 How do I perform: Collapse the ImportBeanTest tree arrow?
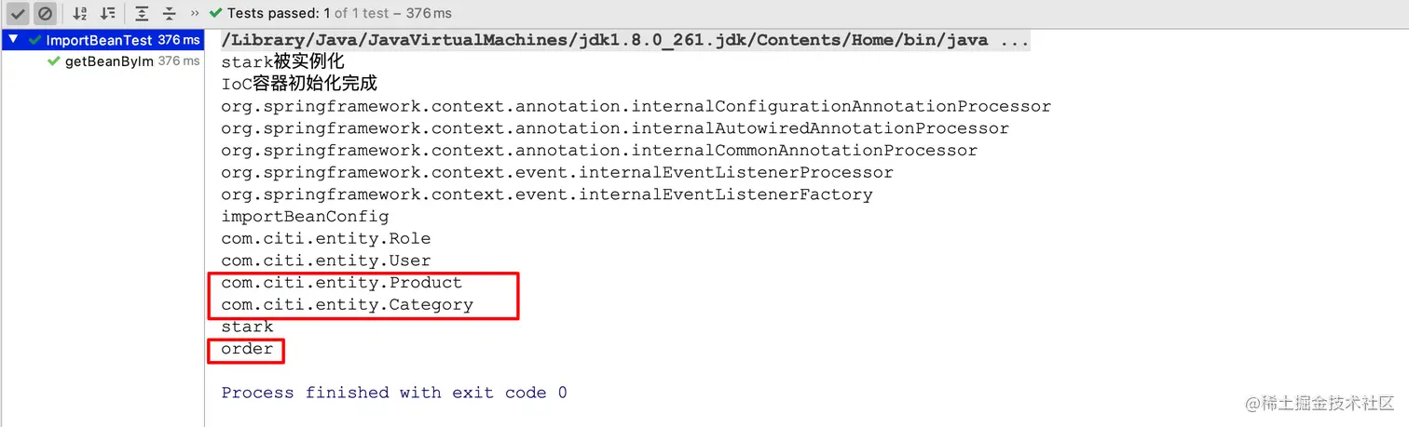[13, 40]
